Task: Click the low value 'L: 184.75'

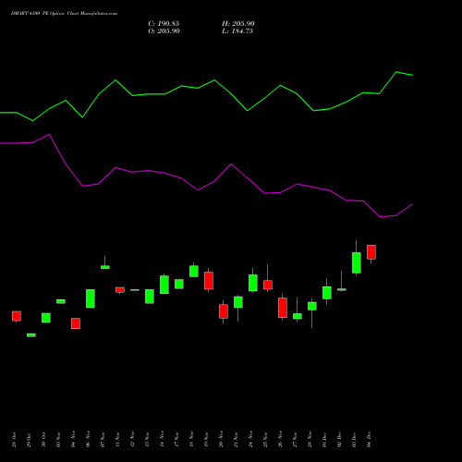Action: 237,31
